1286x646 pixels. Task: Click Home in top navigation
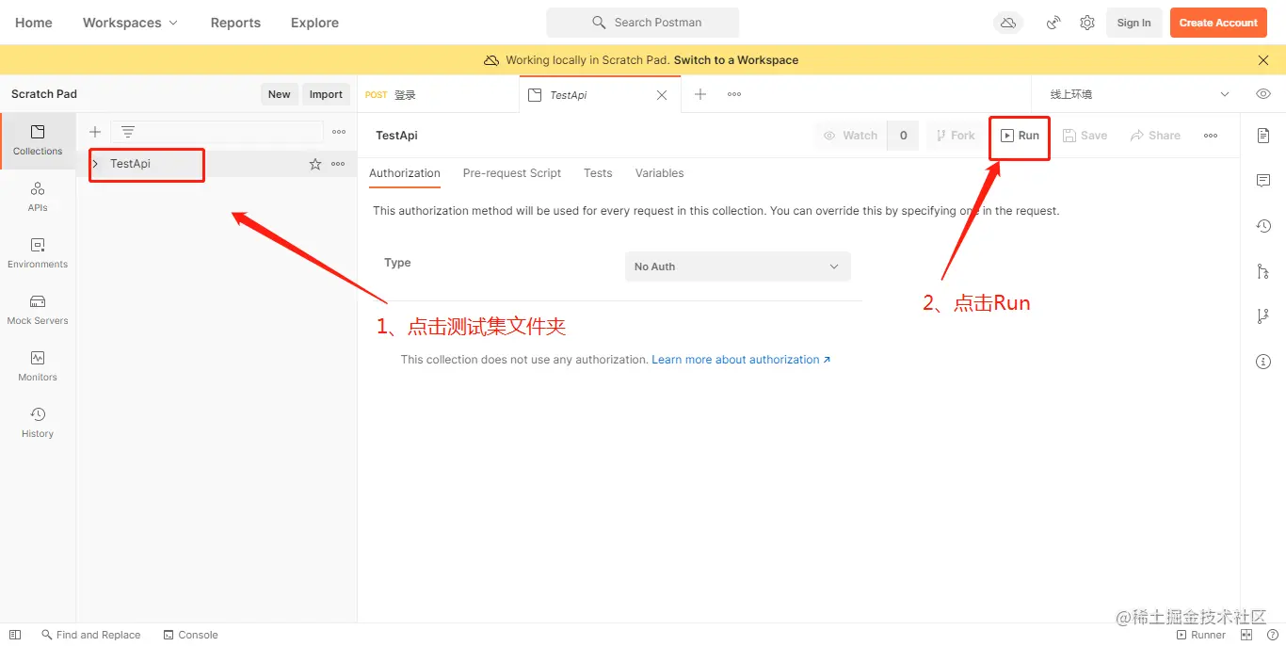click(34, 23)
